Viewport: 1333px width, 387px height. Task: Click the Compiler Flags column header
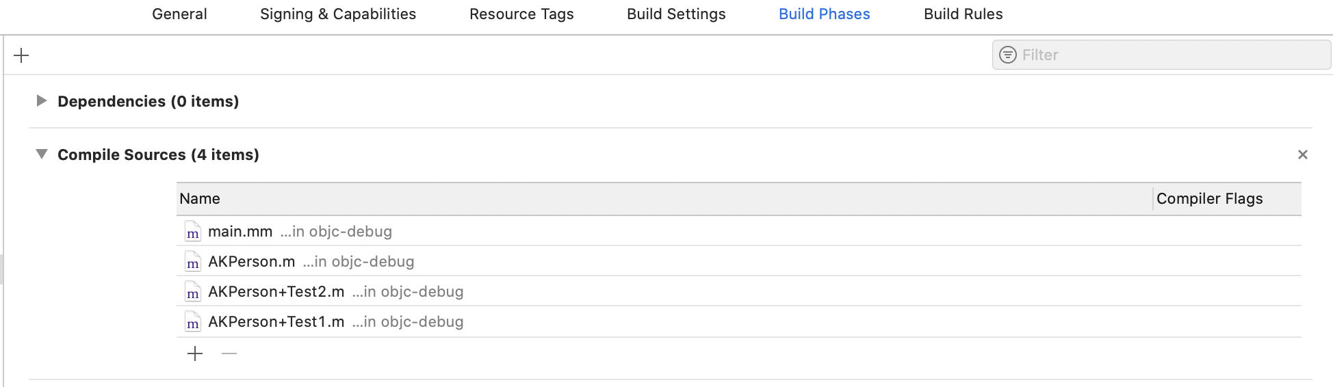coord(1209,199)
